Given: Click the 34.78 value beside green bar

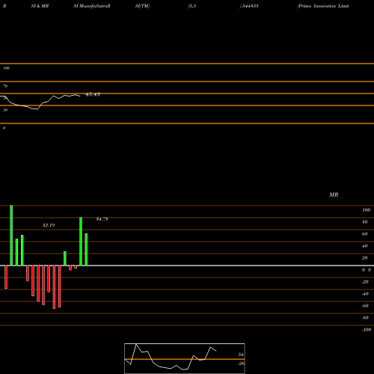Looking at the screenshot, I should 102,219.
